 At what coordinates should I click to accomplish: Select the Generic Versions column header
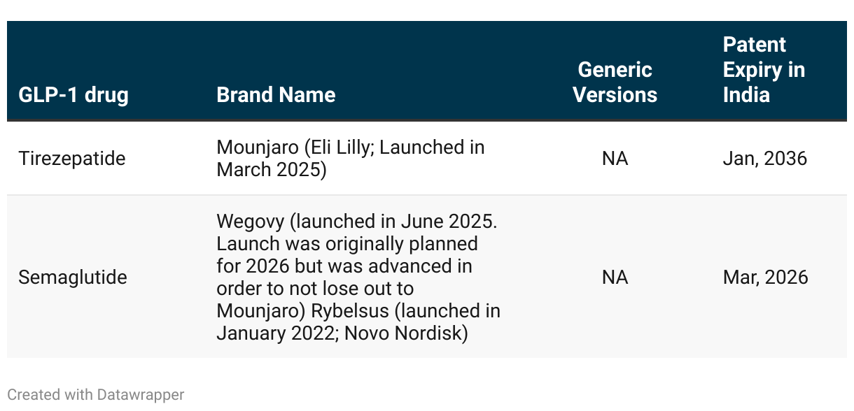coord(615,82)
